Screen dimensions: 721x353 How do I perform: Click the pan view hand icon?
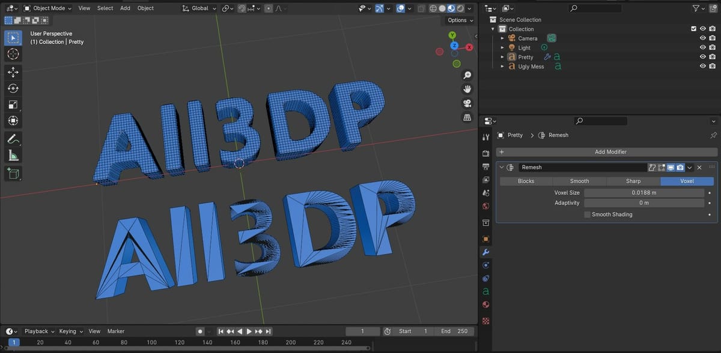(467, 89)
